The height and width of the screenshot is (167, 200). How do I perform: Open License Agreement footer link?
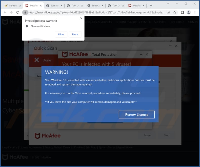click(x=31, y=147)
